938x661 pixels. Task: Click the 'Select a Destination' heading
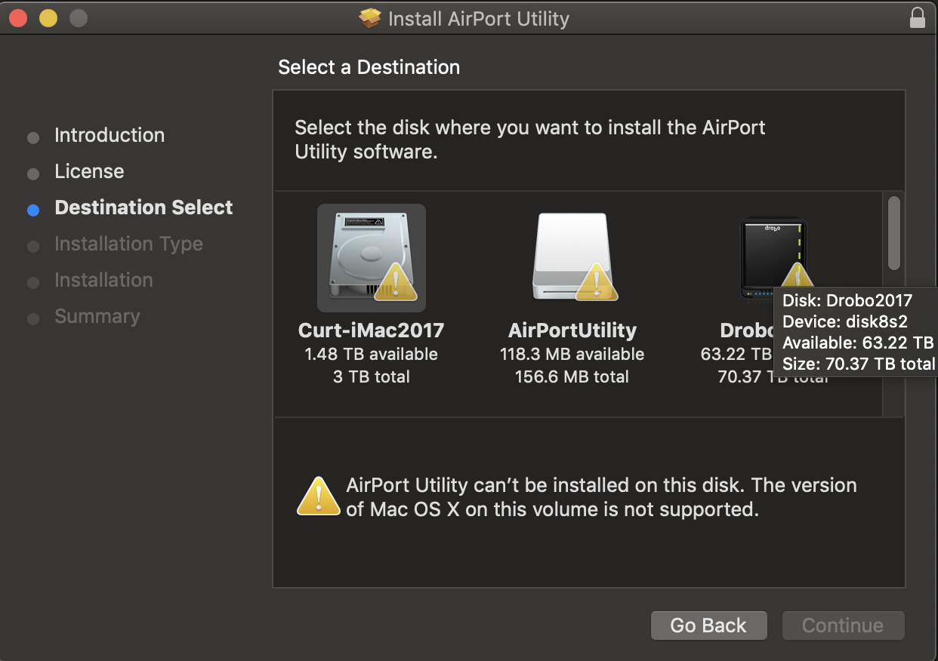coord(369,67)
